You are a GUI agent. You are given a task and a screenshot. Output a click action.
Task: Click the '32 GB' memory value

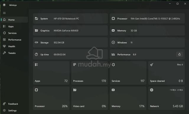[x=134, y=30]
